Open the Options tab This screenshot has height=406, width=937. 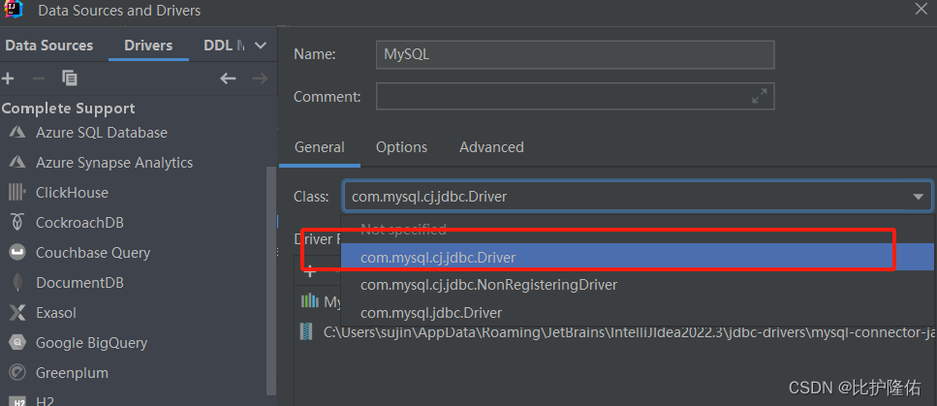coord(401,147)
